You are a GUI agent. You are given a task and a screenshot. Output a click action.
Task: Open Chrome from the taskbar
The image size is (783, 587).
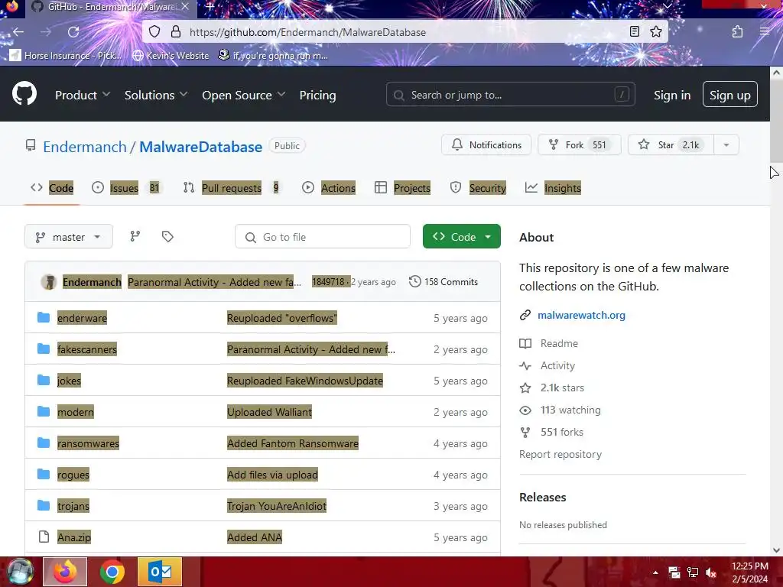(112, 572)
